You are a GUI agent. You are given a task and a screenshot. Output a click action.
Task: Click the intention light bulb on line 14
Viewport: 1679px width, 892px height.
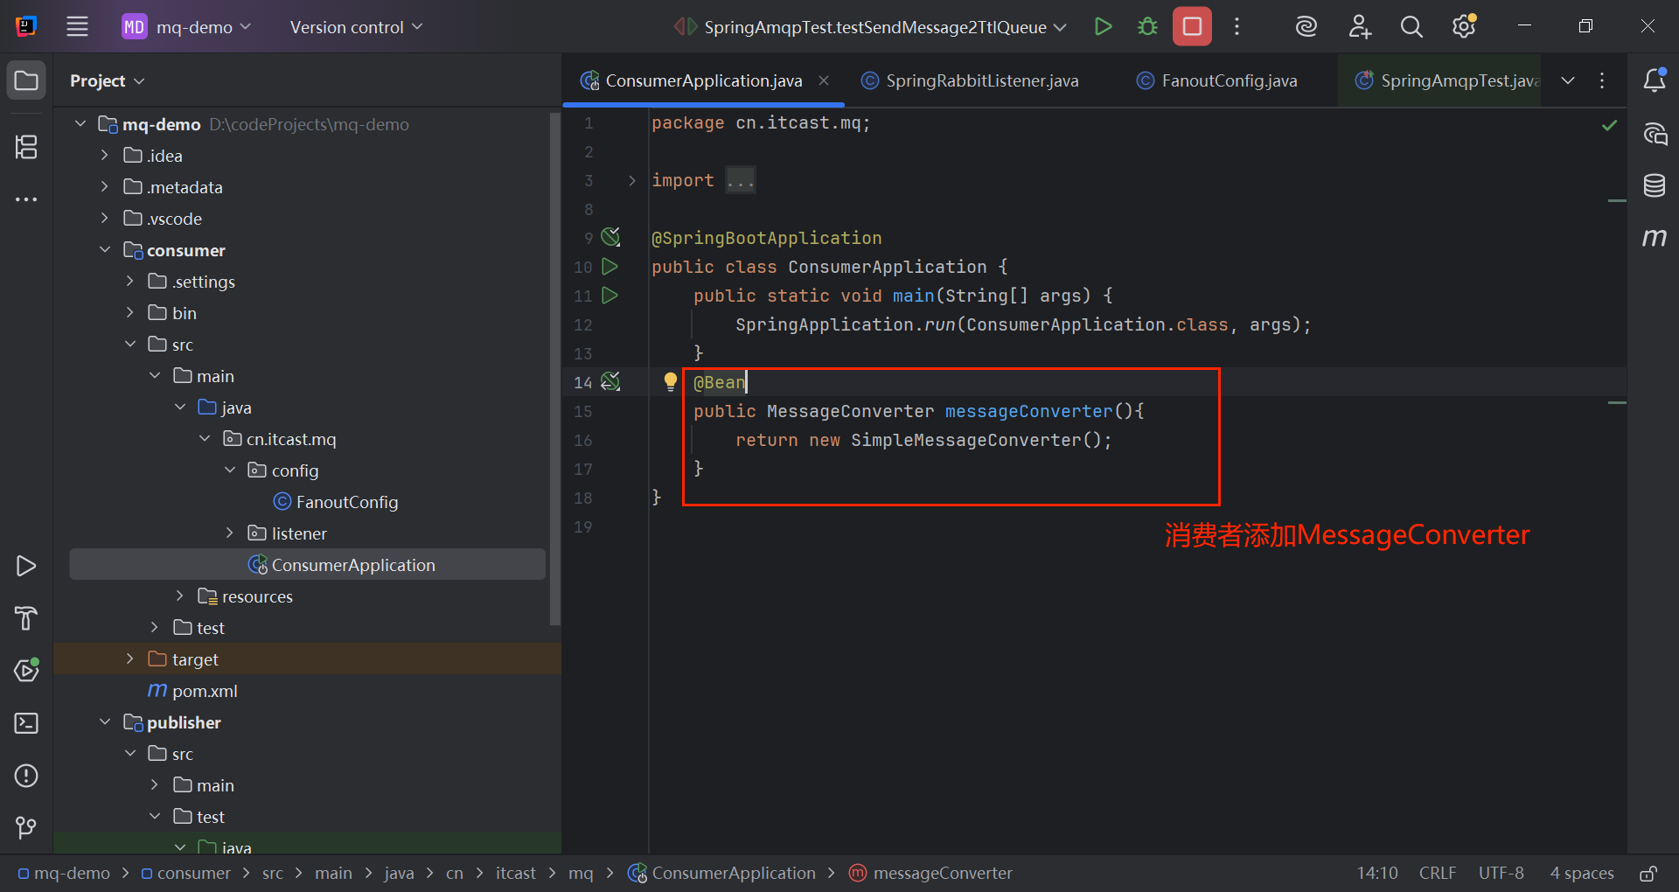(671, 381)
